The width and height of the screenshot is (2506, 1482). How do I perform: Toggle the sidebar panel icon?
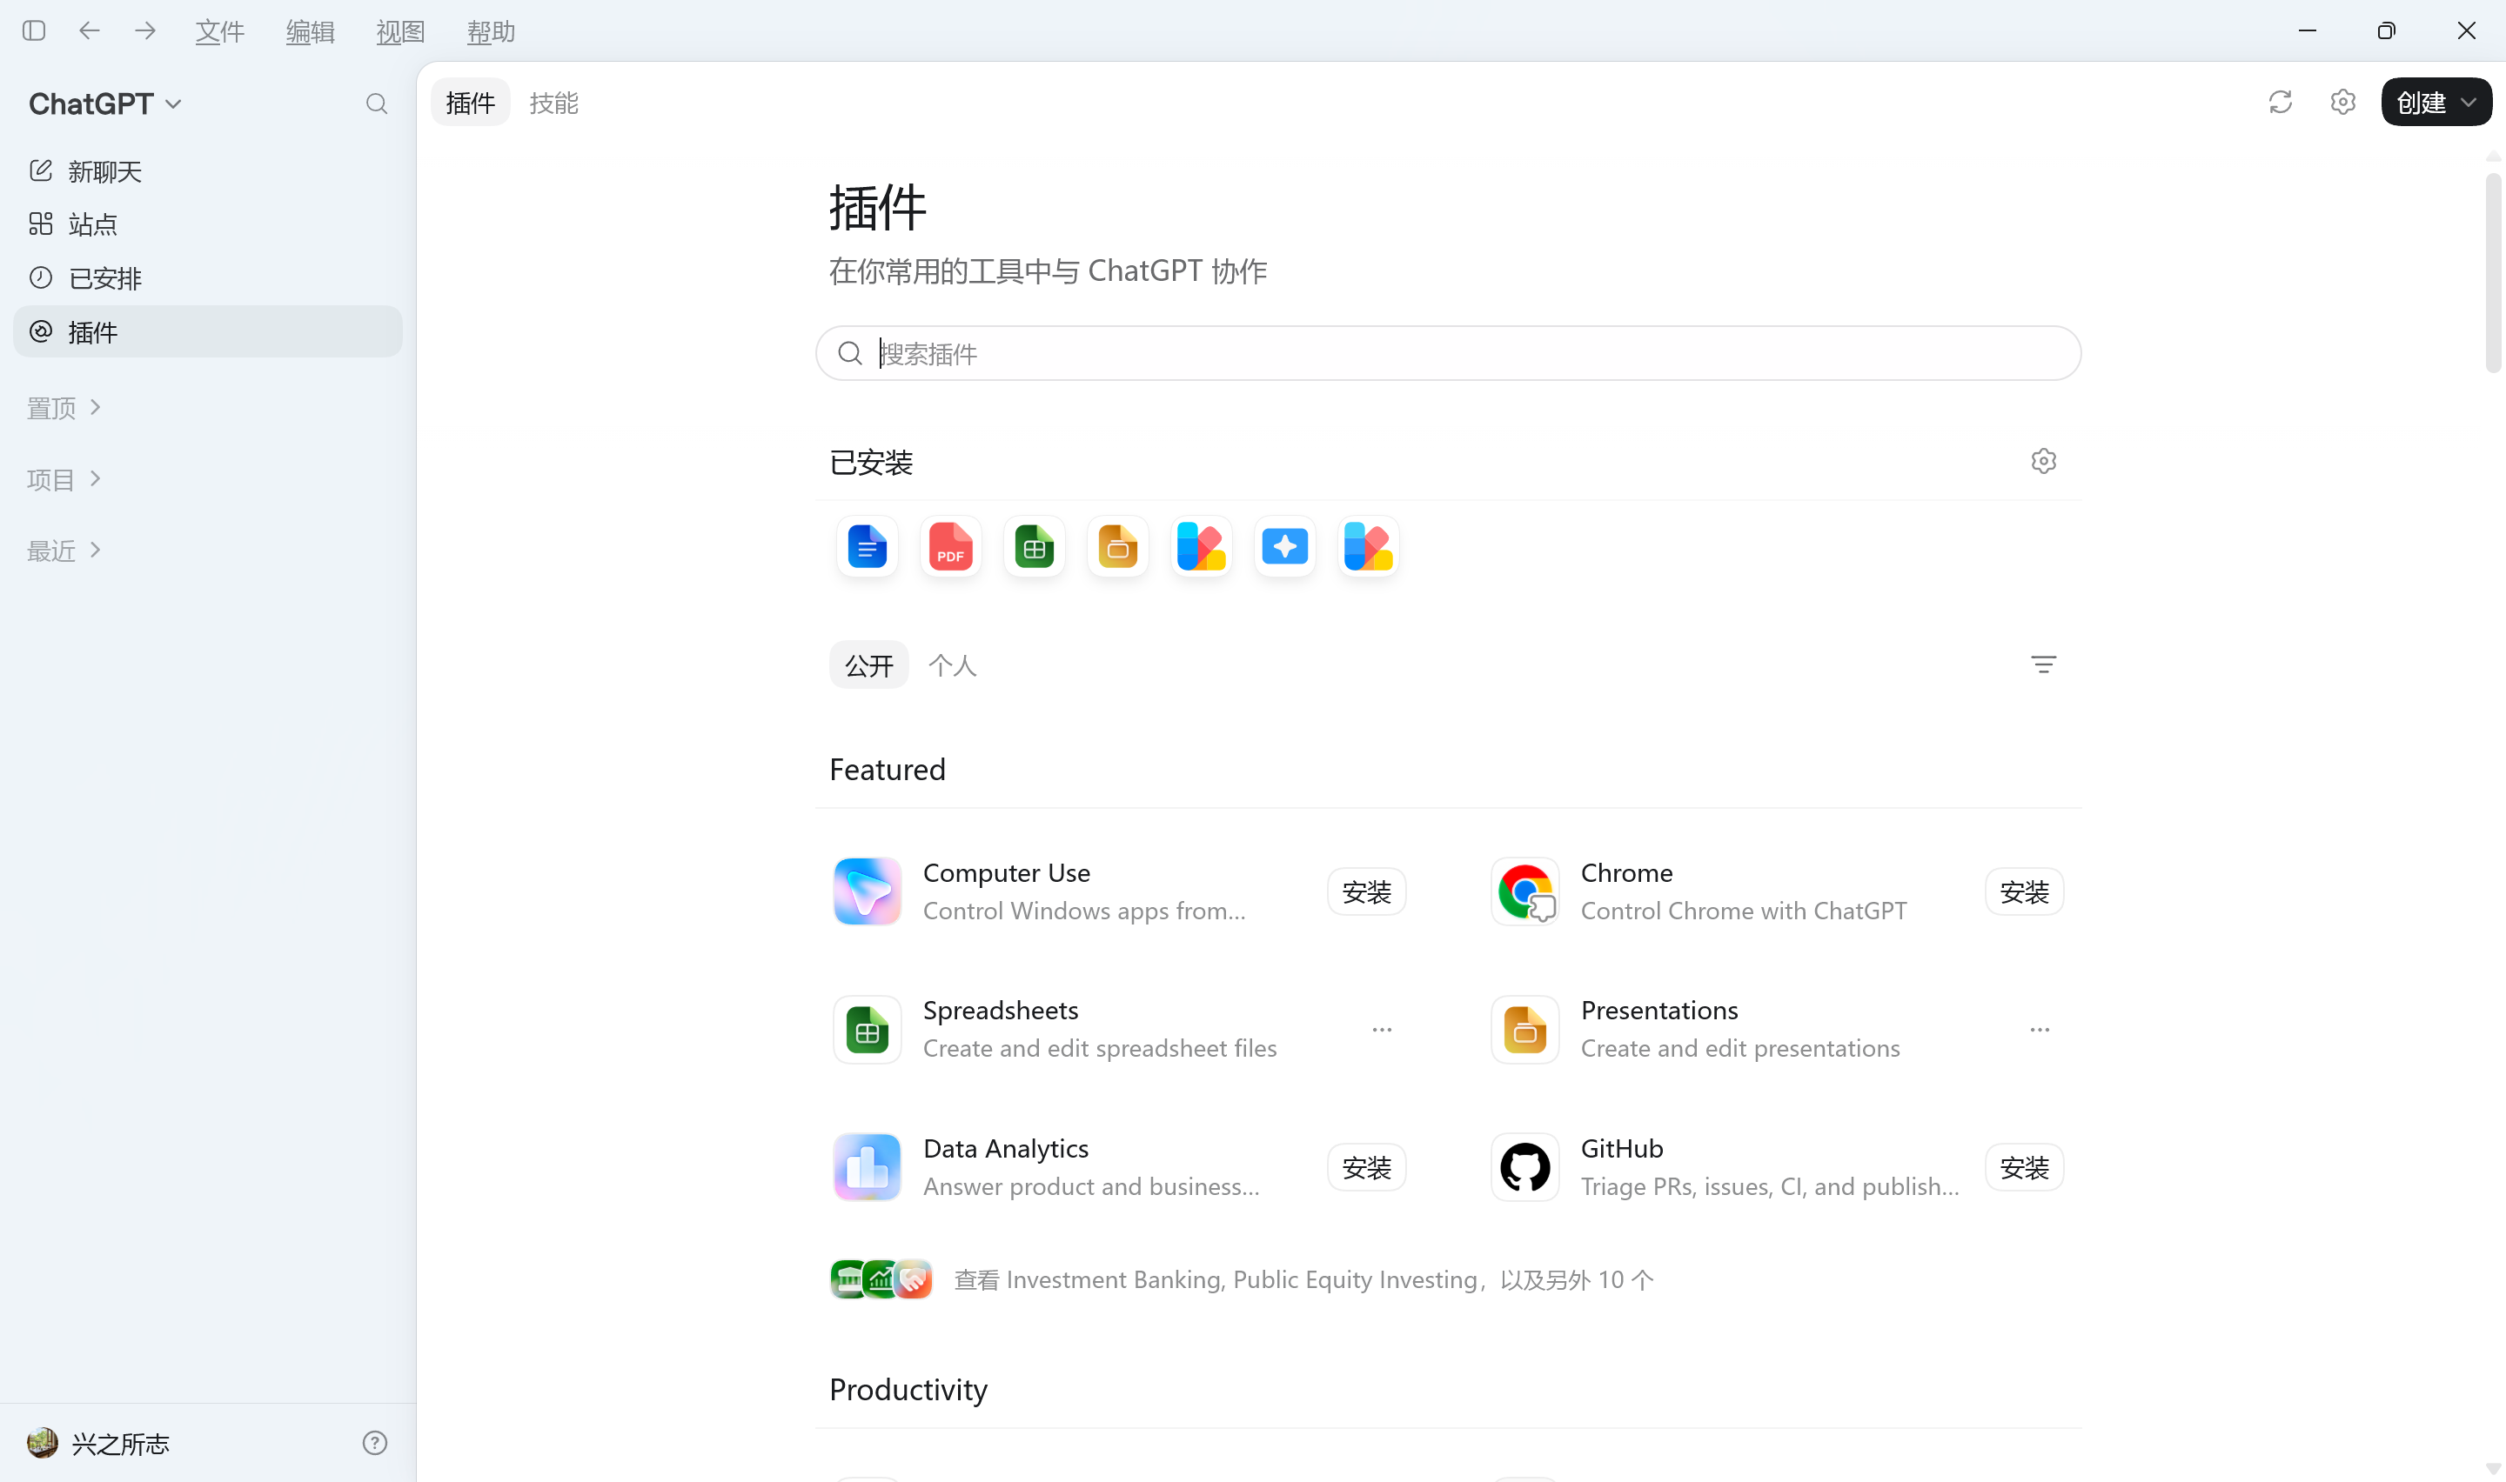click(x=34, y=31)
